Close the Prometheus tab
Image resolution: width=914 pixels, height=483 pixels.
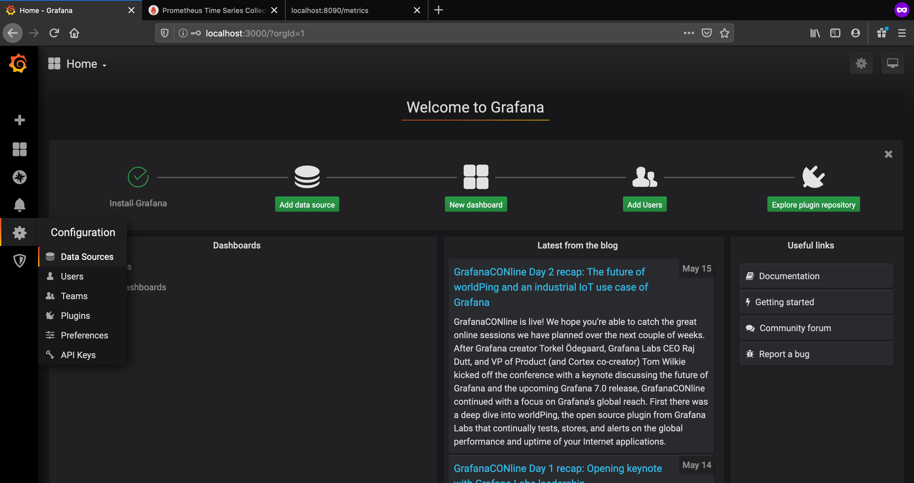pyautogui.click(x=274, y=10)
